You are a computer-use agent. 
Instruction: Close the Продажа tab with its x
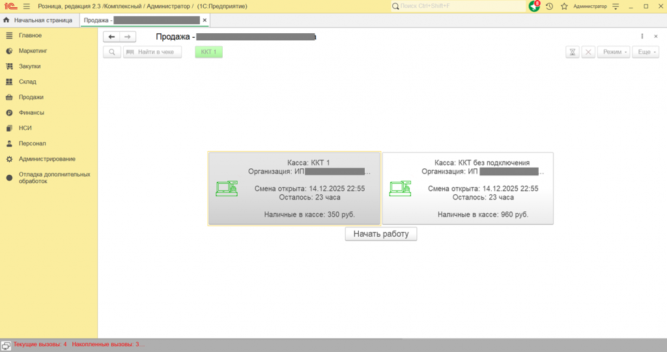[x=205, y=20]
